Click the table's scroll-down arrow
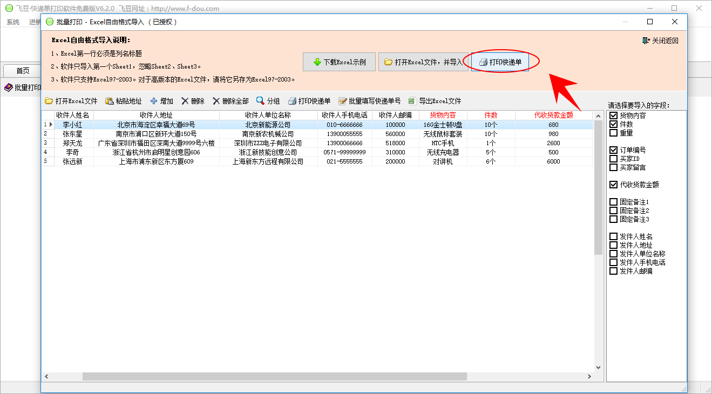 [x=598, y=368]
